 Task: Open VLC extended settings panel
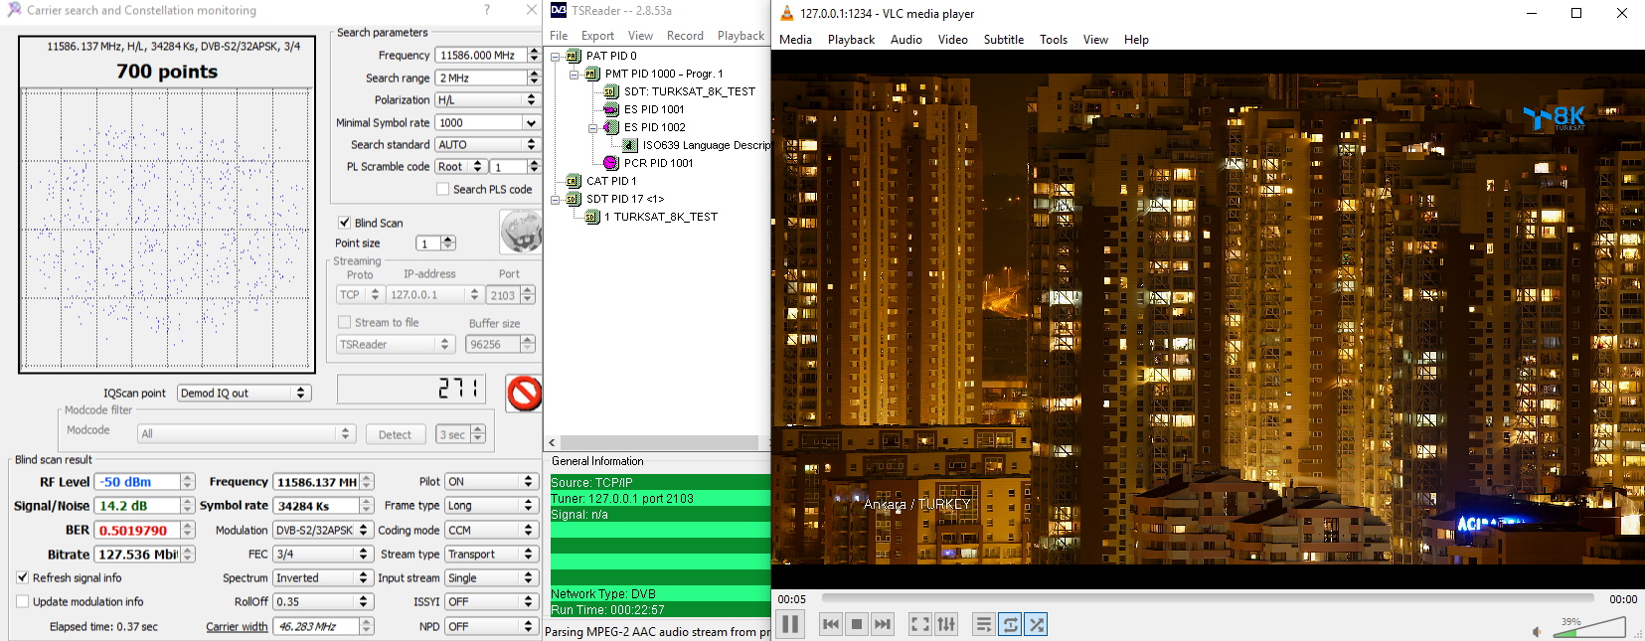946,624
